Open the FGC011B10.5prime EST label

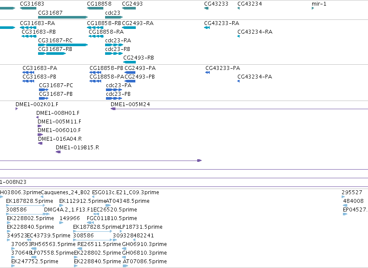[112, 218]
